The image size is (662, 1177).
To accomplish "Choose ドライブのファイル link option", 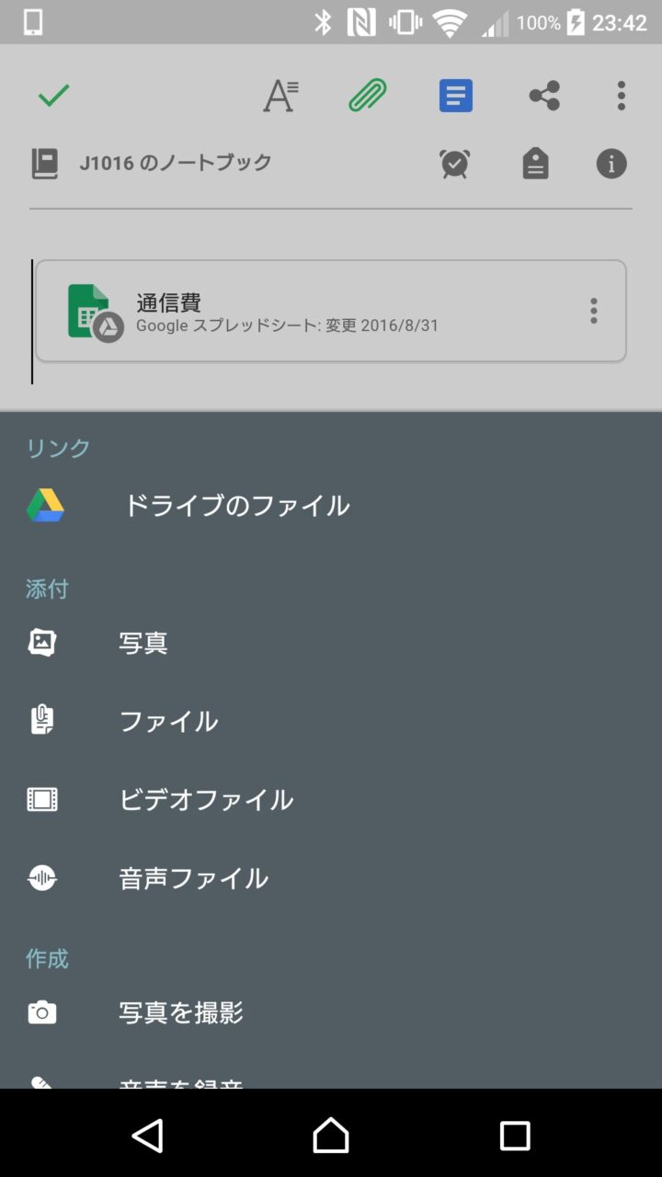I will (236, 506).
